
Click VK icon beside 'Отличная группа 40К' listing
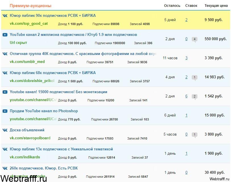[x=5, y=54]
